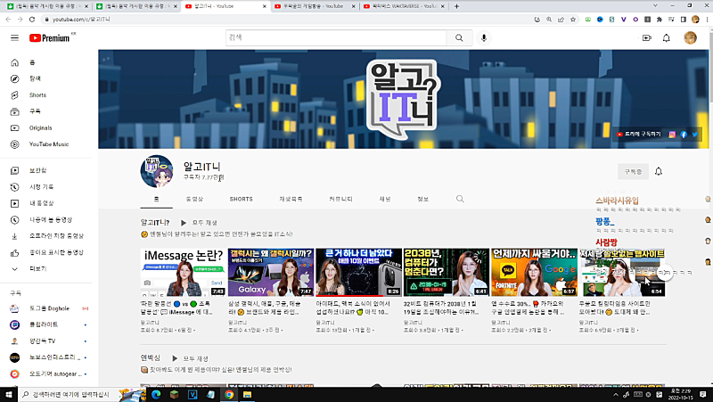Screen dimensions: 713x402
Task: Open the hamburger guide menu
Action: tap(14, 37)
